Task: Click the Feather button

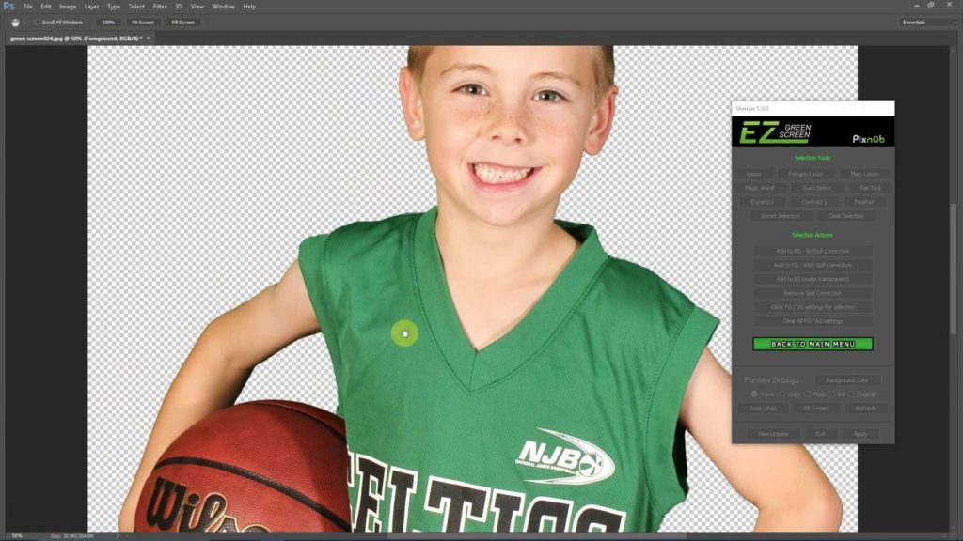Action: 863,202
